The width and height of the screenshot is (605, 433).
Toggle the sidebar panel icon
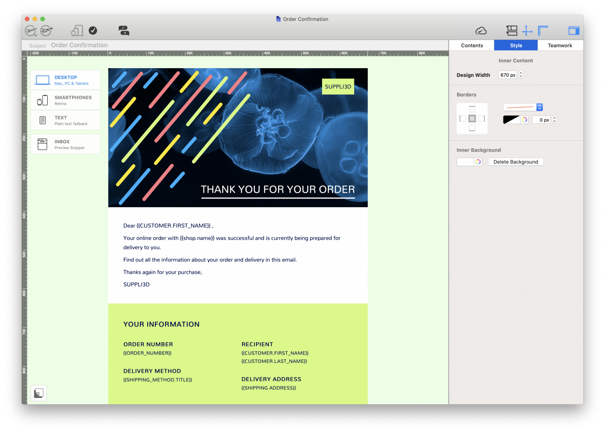point(573,30)
